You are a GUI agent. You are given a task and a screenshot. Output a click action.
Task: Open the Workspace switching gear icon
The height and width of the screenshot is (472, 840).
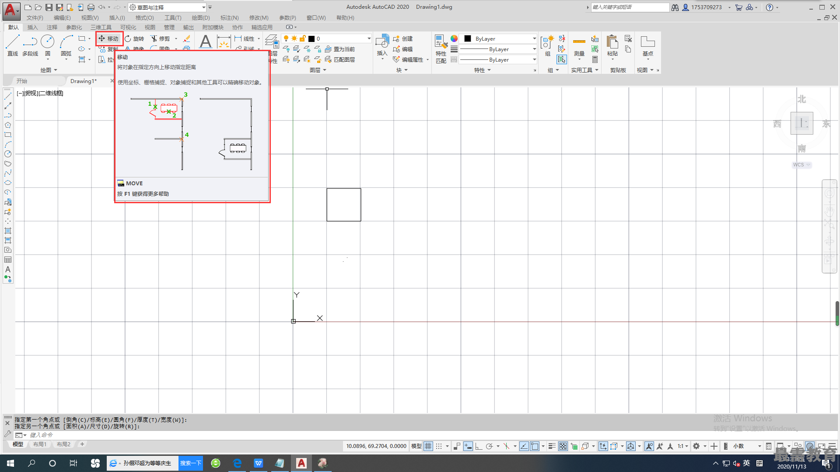(x=696, y=446)
